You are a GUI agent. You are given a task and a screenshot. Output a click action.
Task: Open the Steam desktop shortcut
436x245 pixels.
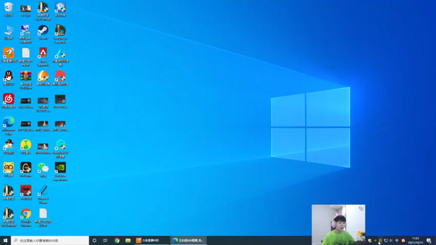pos(43,32)
